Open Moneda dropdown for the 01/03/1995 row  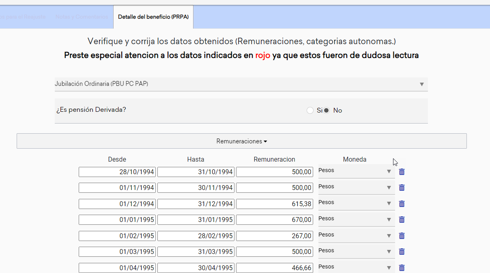click(x=356, y=251)
